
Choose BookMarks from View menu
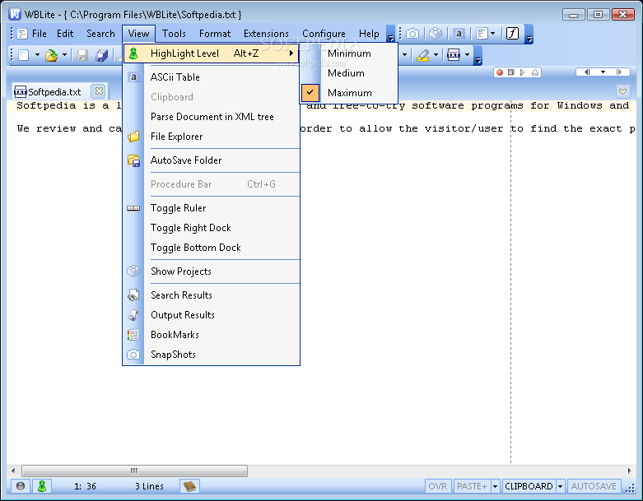click(x=212, y=335)
